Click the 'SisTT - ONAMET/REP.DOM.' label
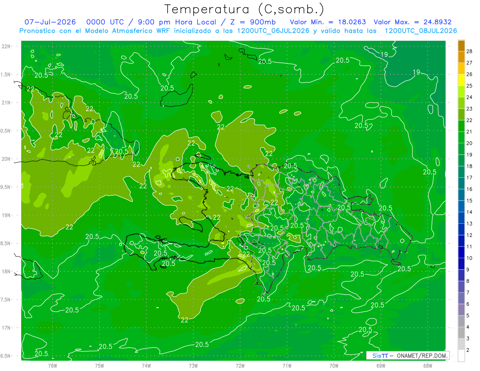This screenshot has width=480, height=371. point(408,355)
